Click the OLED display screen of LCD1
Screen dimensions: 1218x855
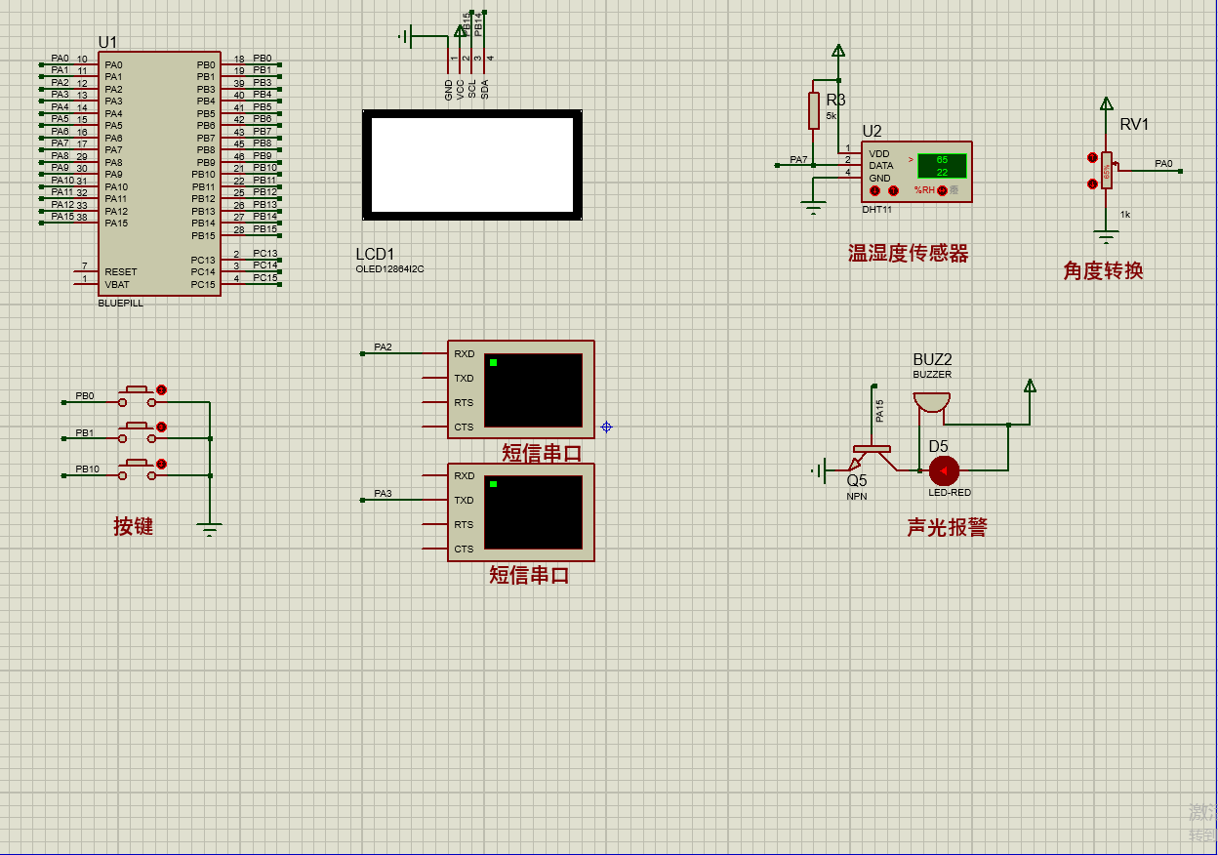(x=472, y=165)
